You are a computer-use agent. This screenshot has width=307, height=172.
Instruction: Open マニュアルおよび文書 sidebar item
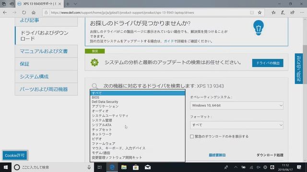tap(47, 51)
